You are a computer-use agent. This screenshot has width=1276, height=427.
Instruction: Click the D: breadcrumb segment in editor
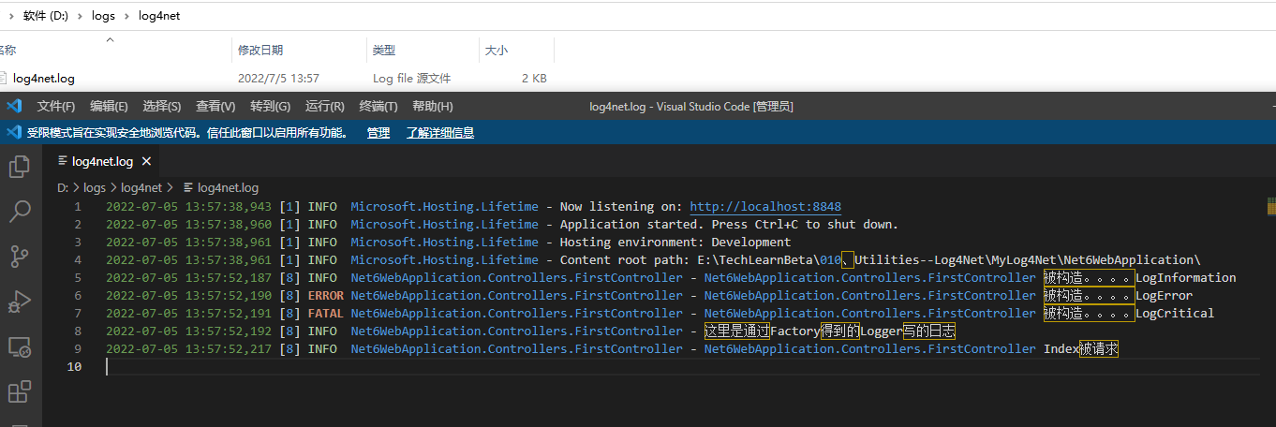click(63, 188)
